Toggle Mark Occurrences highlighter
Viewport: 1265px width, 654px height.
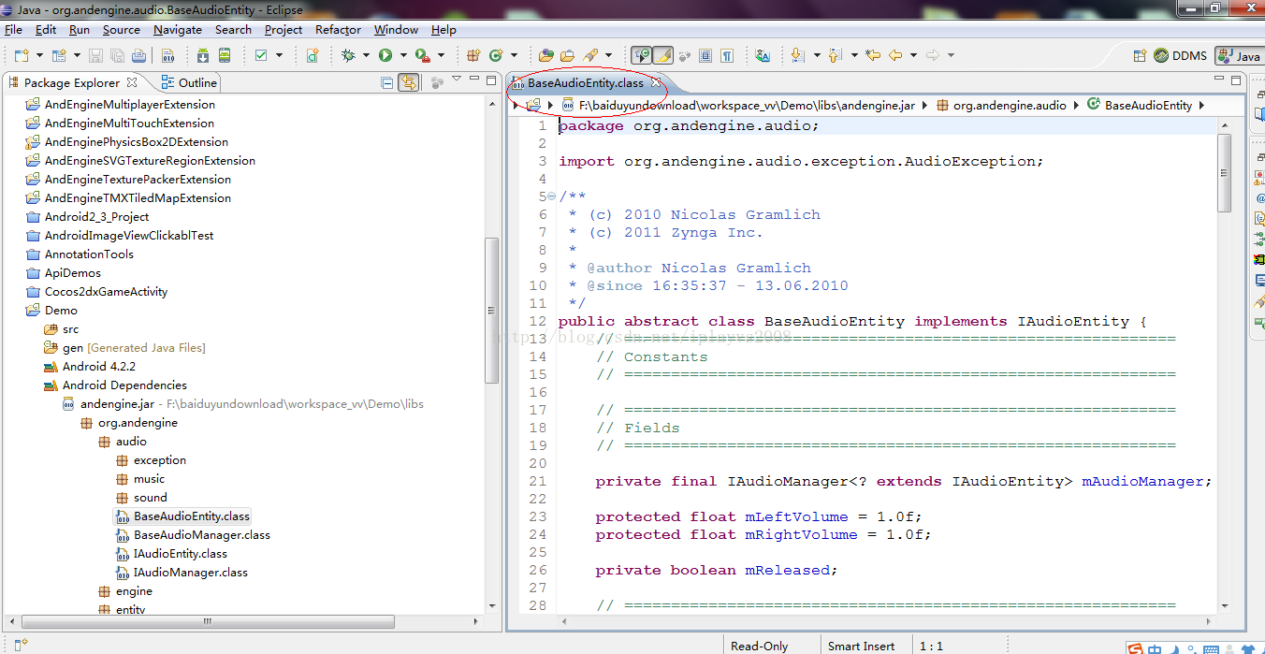tap(662, 55)
